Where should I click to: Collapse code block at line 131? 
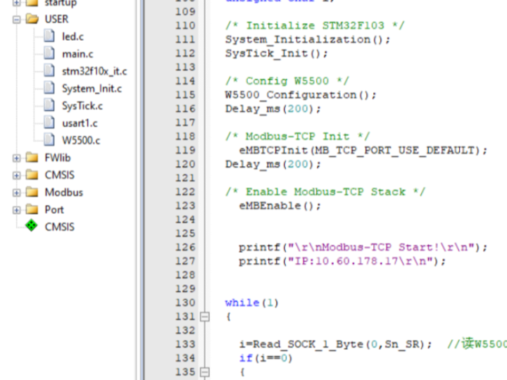click(x=205, y=317)
